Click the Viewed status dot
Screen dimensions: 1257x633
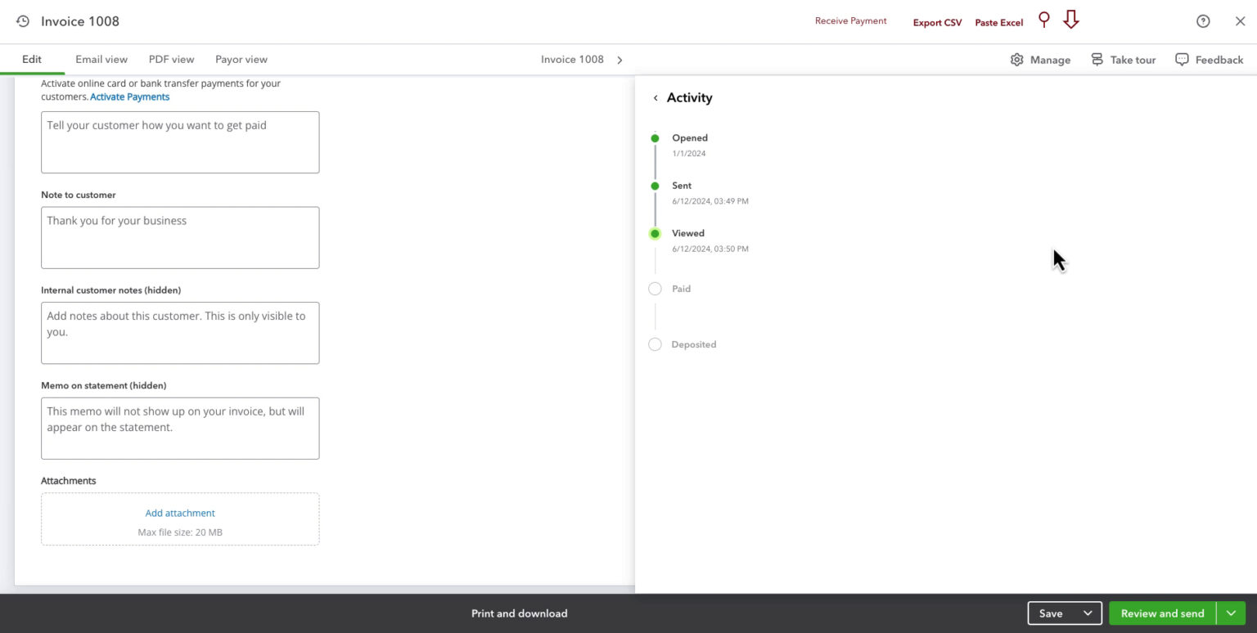tap(655, 234)
